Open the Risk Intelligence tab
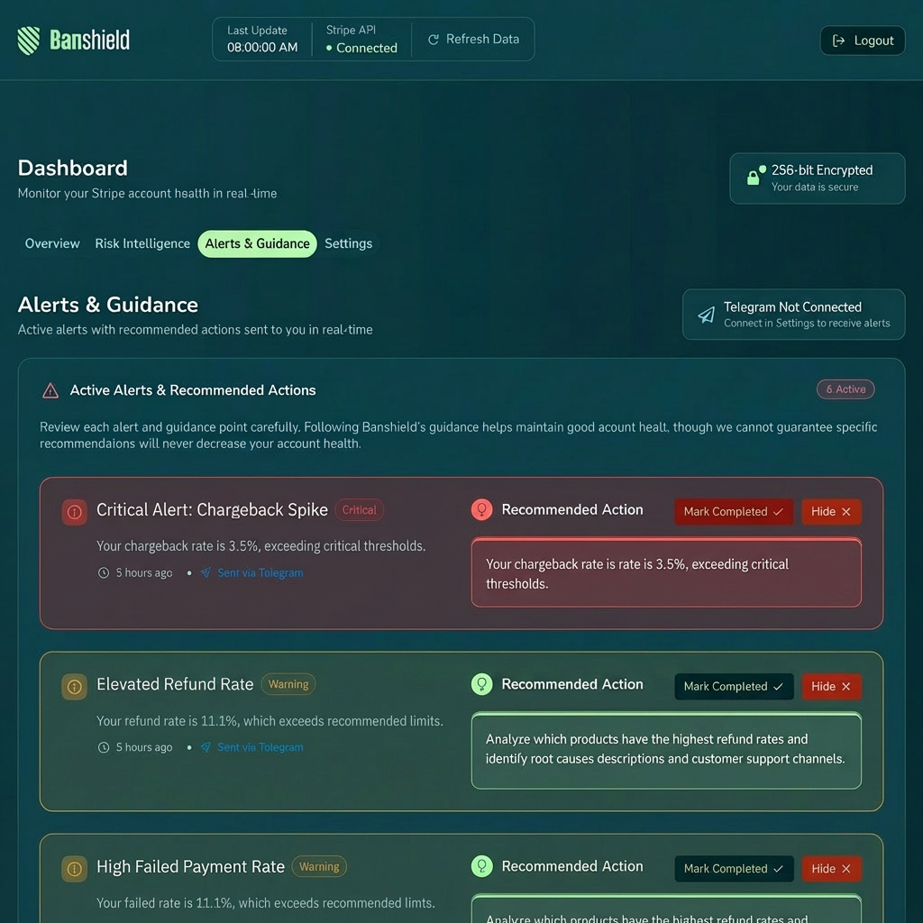 (x=142, y=243)
